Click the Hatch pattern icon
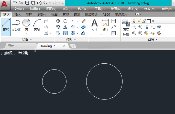 pyautogui.click(x=46, y=33)
